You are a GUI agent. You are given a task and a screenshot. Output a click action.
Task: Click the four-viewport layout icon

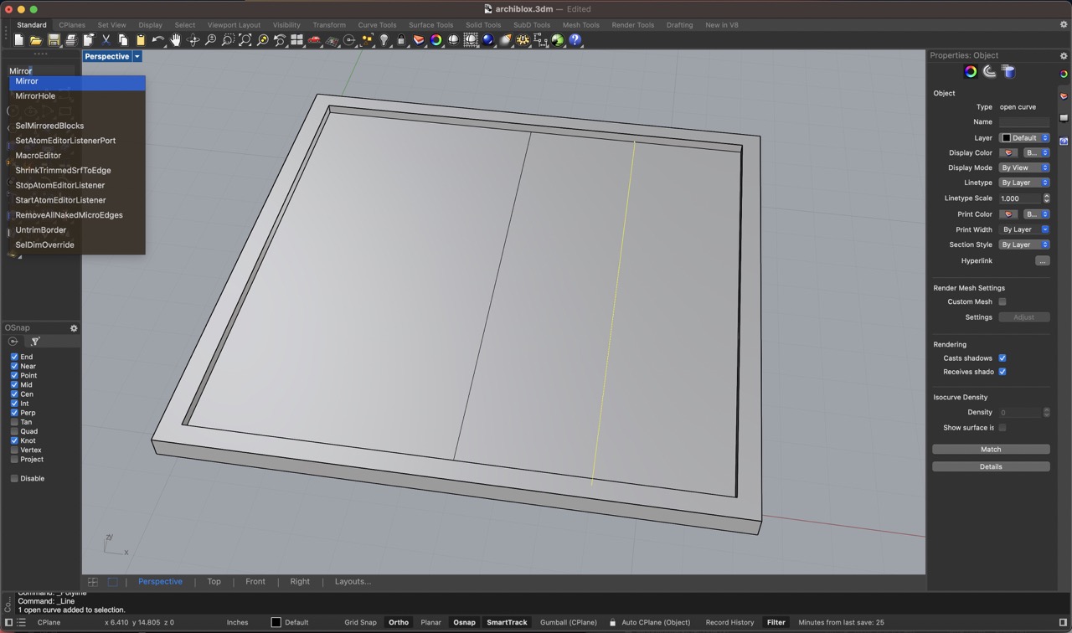pyautogui.click(x=296, y=40)
